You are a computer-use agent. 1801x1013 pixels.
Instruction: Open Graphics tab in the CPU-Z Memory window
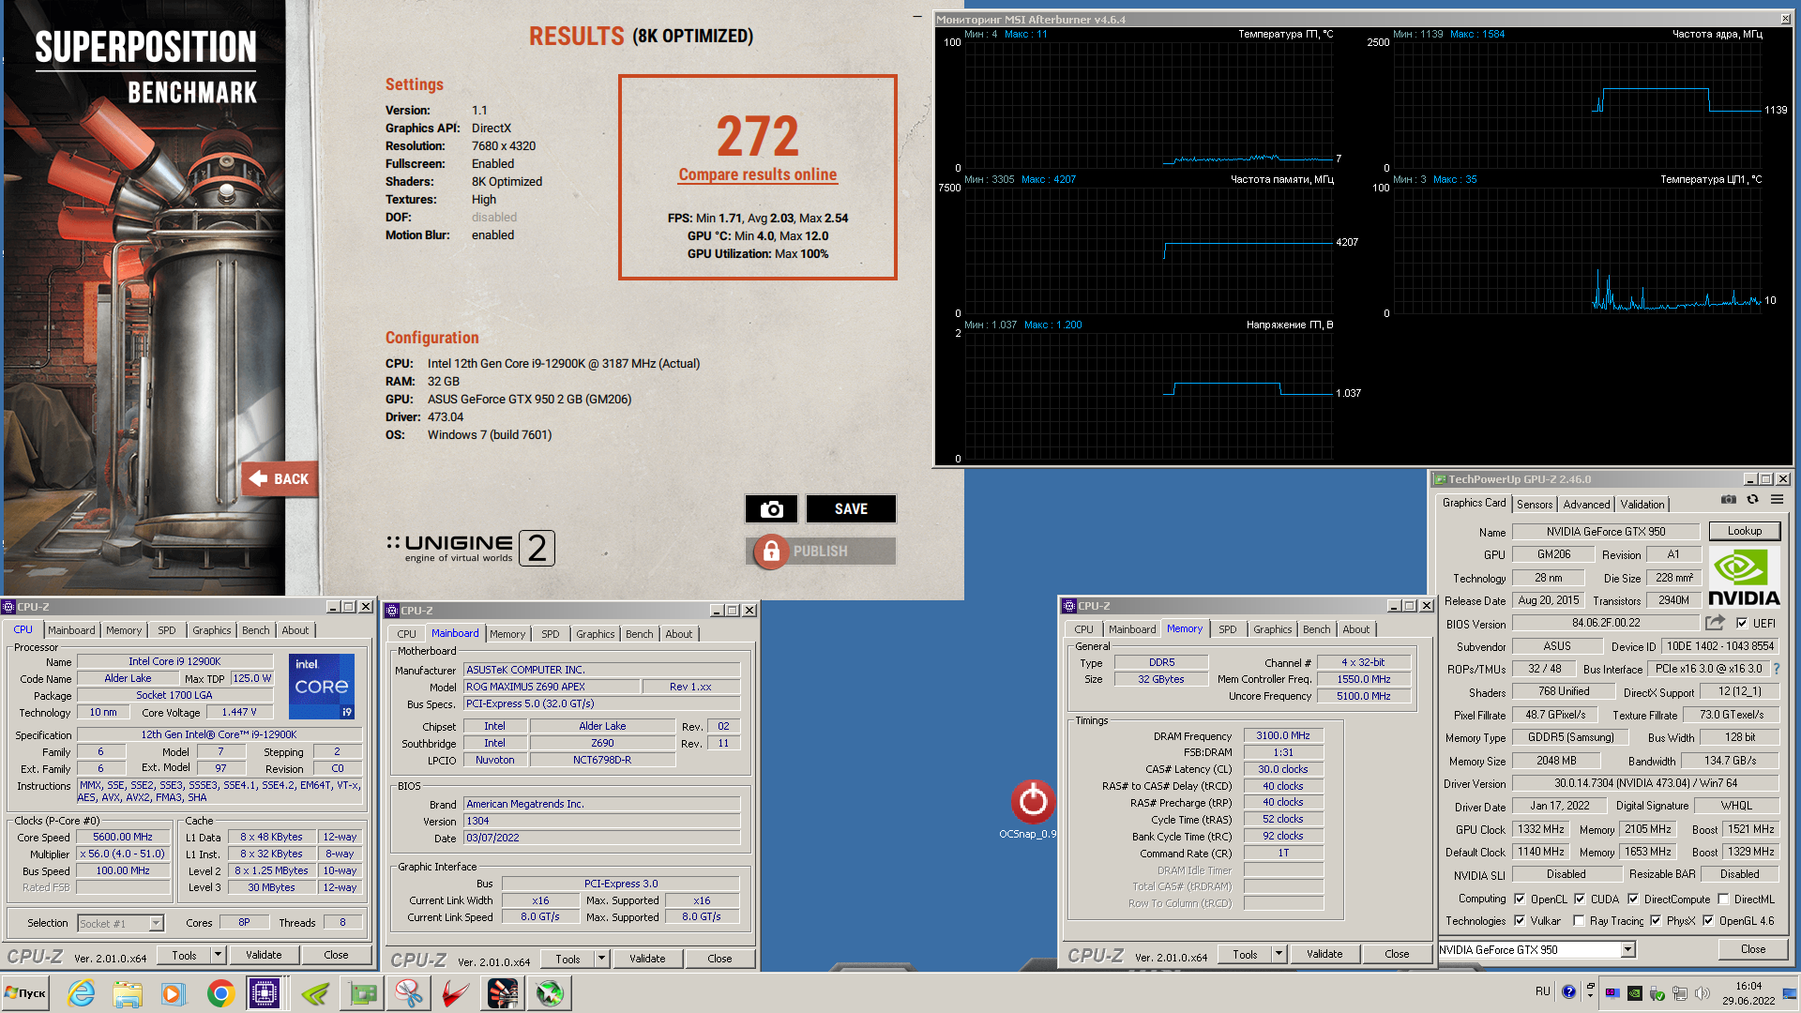pyautogui.click(x=1272, y=629)
